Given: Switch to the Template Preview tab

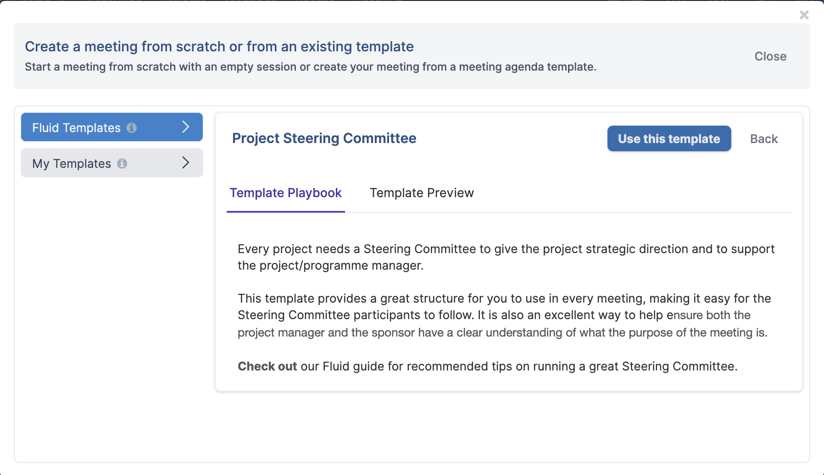Looking at the screenshot, I should coord(422,193).
